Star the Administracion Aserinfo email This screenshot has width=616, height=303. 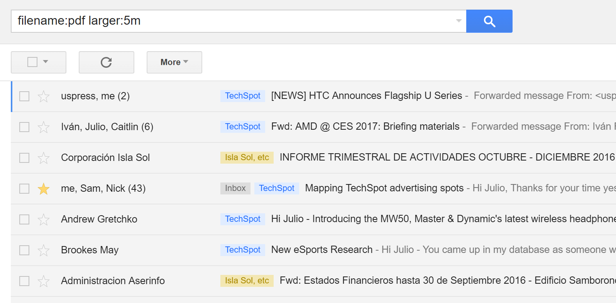44,281
